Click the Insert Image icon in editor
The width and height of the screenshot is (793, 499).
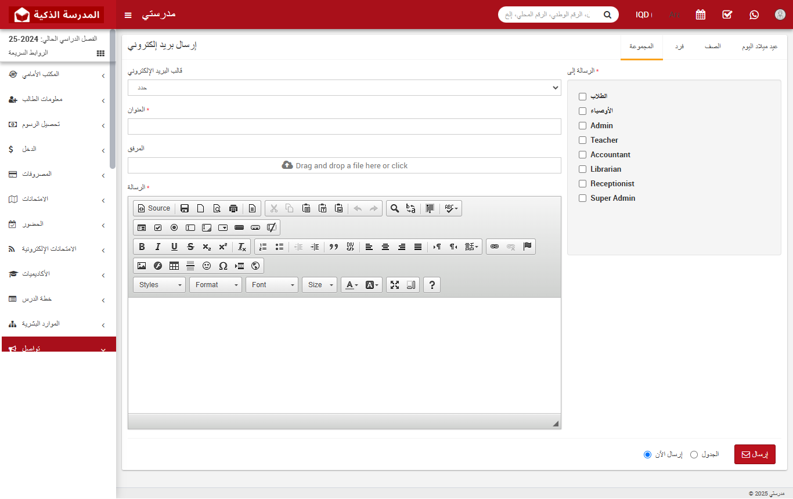pyautogui.click(x=142, y=266)
